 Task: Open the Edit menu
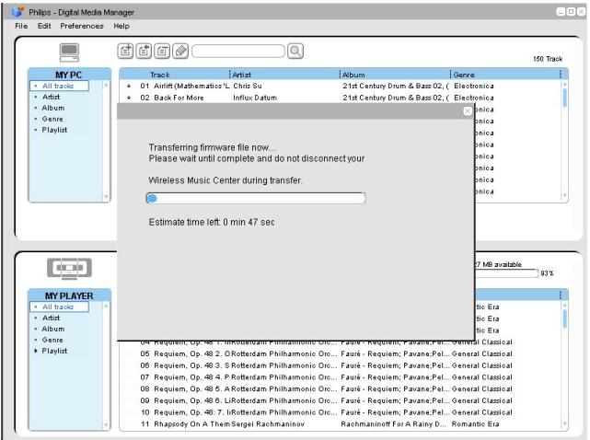(44, 26)
